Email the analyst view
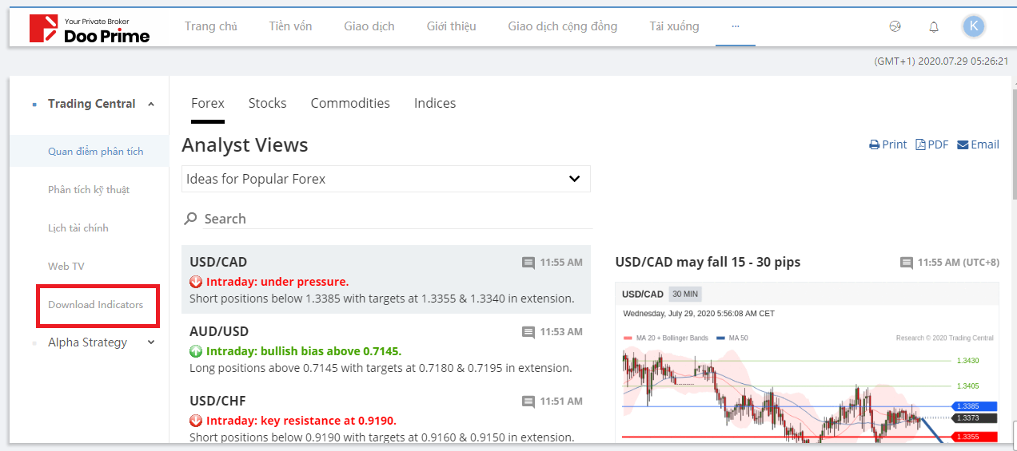This screenshot has width=1017, height=451. 978,144
